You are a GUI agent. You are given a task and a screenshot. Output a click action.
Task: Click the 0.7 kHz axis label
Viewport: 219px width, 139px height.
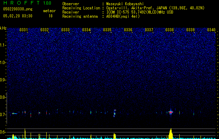tap(3, 115)
